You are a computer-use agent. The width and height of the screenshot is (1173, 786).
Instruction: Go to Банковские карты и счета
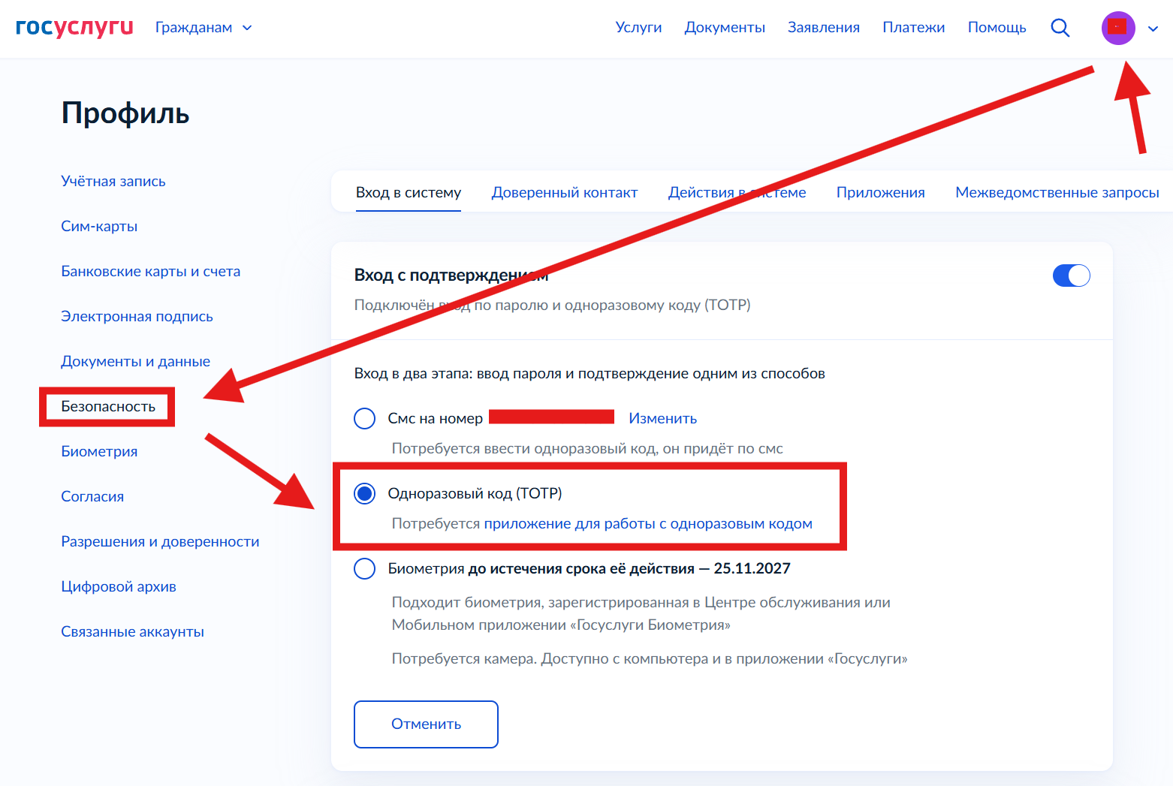click(150, 271)
